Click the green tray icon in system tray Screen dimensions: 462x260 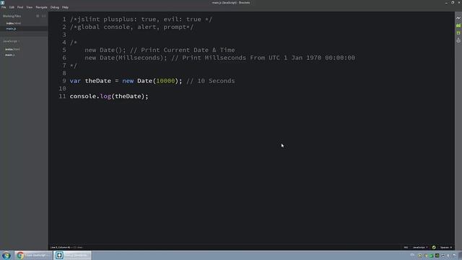coord(432,256)
